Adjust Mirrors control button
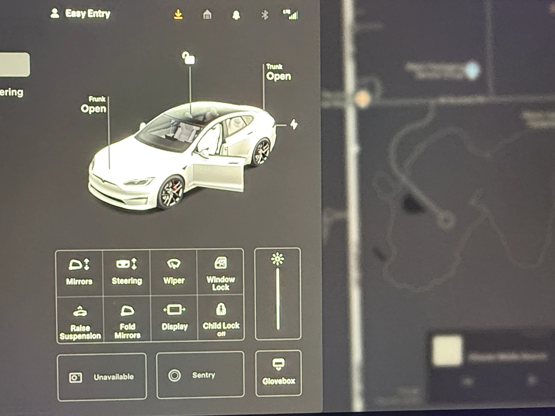The height and width of the screenshot is (416, 555). [x=79, y=272]
